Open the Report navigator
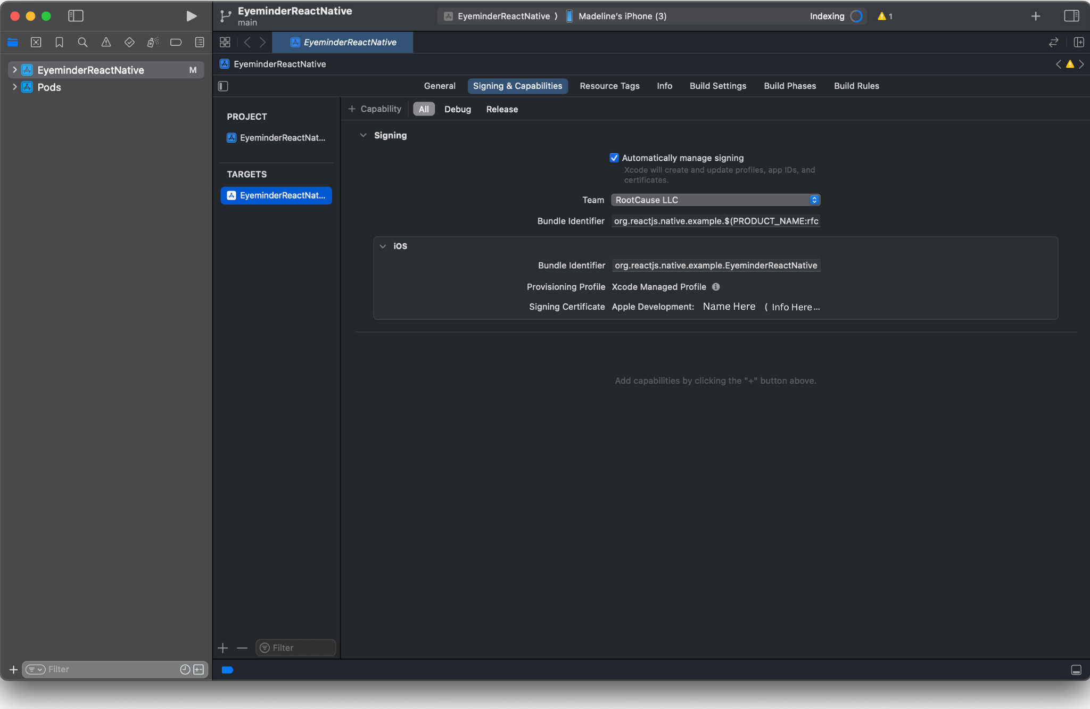Viewport: 1090px width, 709px height. (x=200, y=42)
